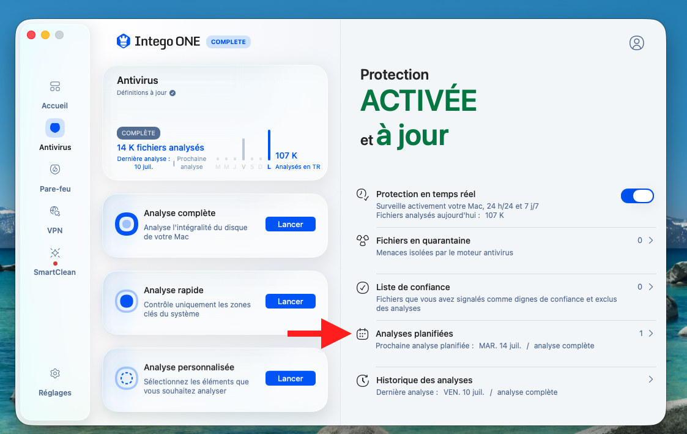Click the Protection en temps réel clock icon

point(362,194)
